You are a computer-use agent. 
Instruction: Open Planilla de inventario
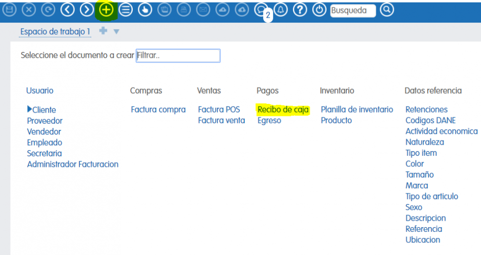coord(357,110)
